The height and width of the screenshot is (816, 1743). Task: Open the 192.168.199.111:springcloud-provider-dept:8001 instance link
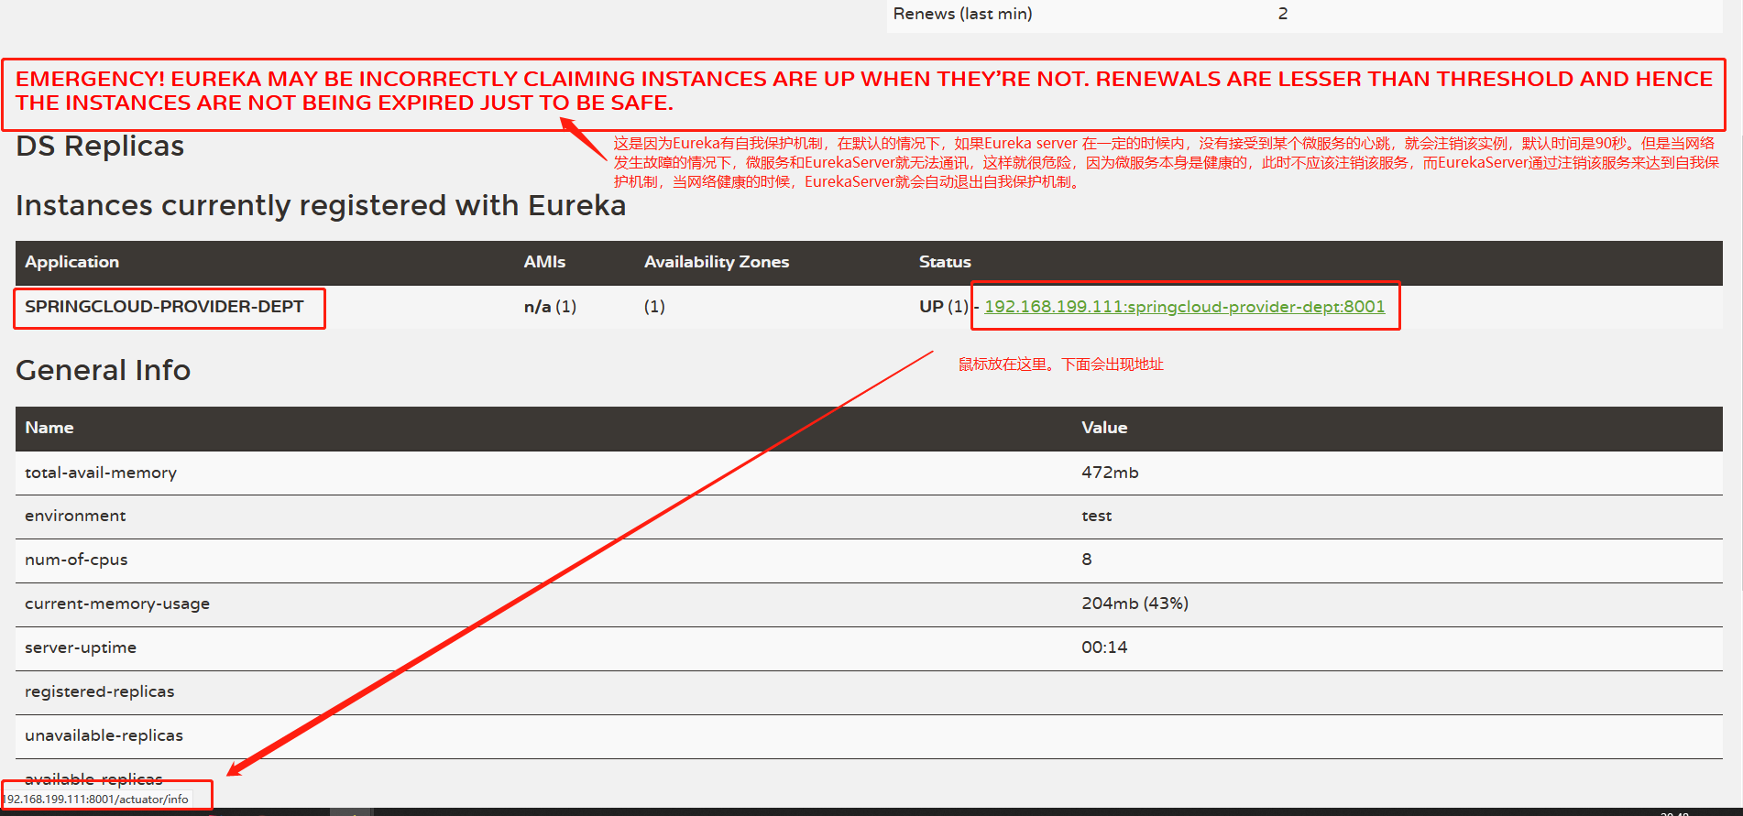pos(1184,307)
